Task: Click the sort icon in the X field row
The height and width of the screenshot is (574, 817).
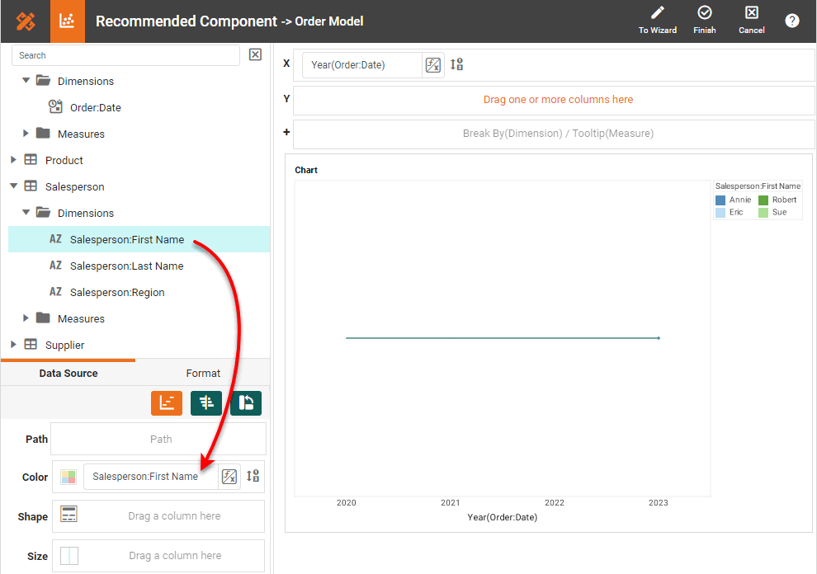Action: 456,64
